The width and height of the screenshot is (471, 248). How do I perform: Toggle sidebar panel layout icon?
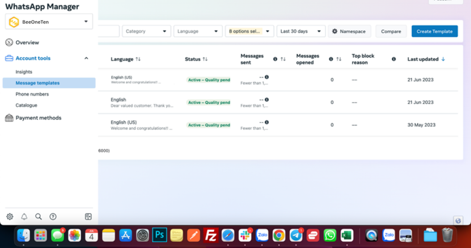(88, 217)
